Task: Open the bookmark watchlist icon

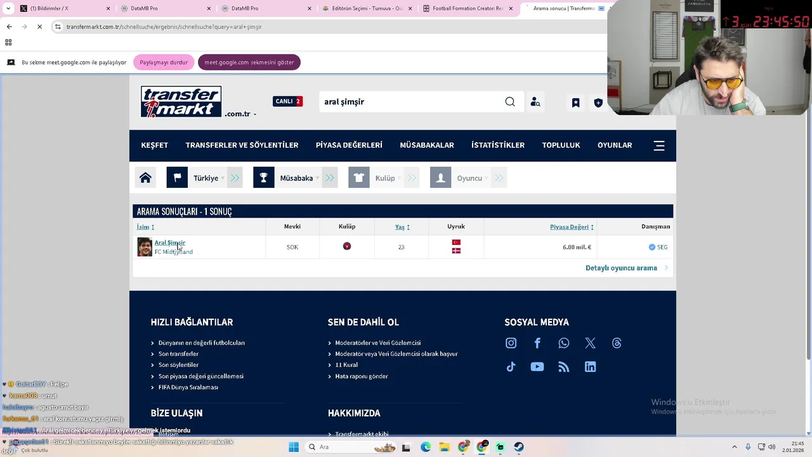Action: coord(575,102)
